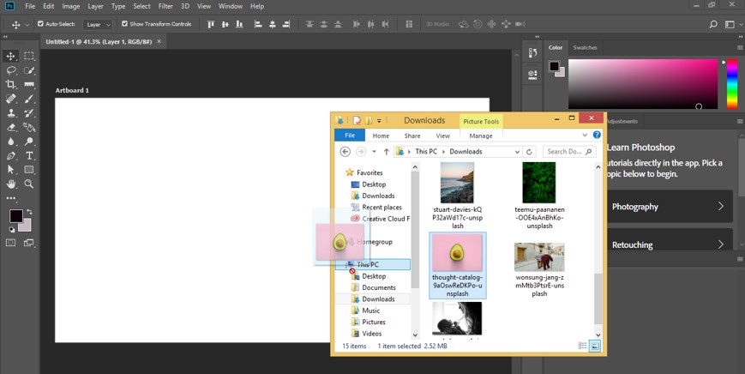Select the Move tool in the toolbar
Viewport: 745px width, 374px height.
tap(11, 56)
